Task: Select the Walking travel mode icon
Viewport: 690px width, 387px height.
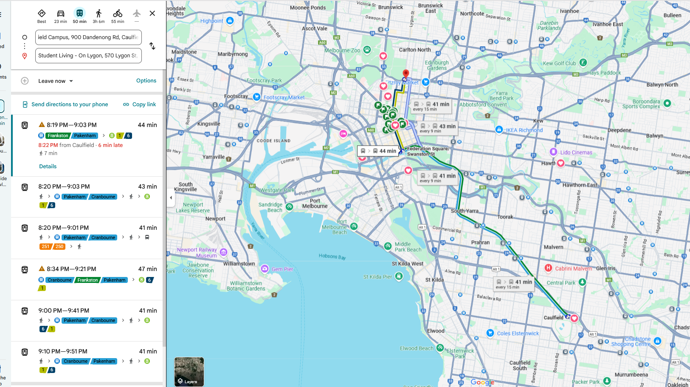Action: coord(99,16)
